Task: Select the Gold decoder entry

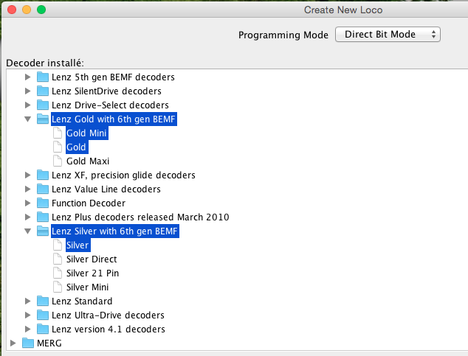Action: click(77, 147)
